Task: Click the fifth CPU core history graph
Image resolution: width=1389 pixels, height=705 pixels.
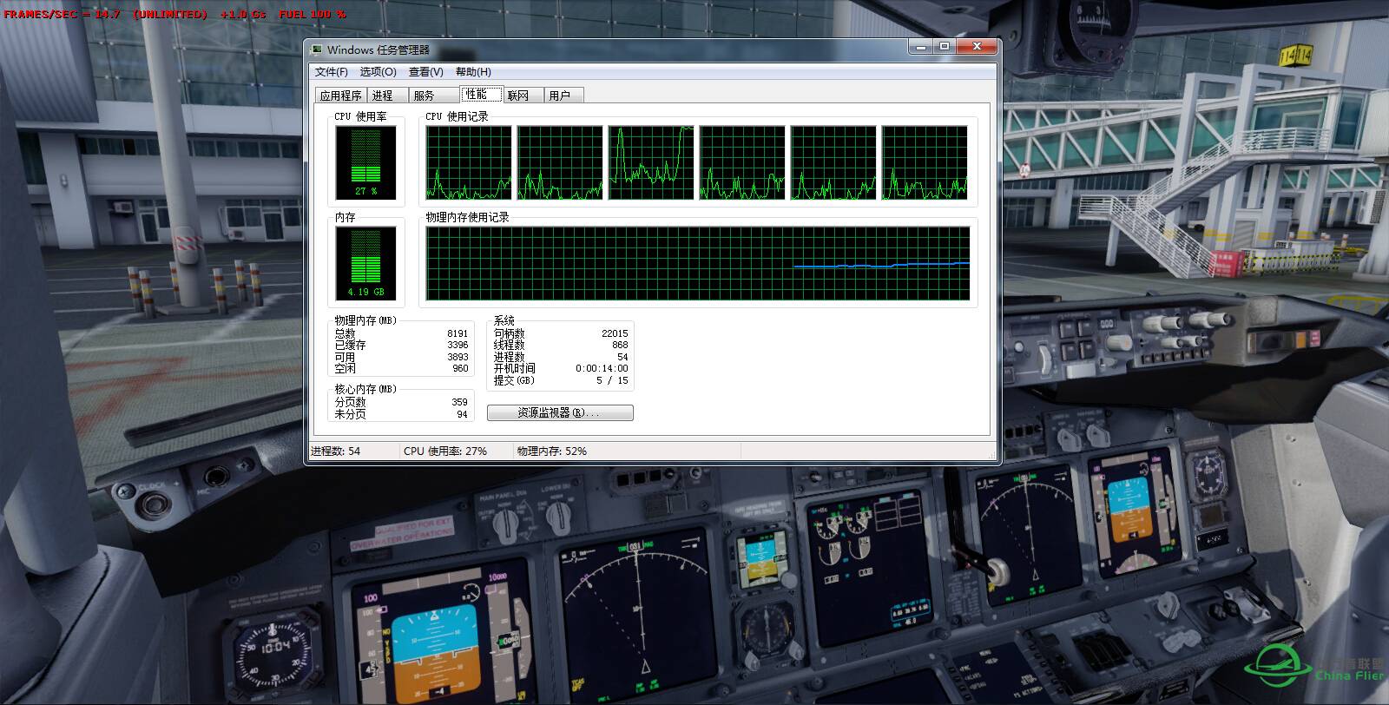Action: point(833,162)
